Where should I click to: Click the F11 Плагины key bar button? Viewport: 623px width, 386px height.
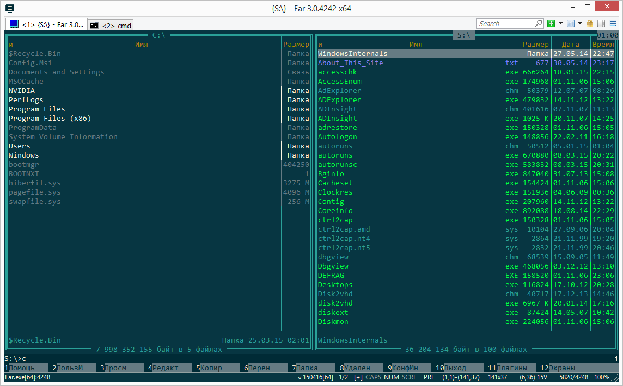pyautogui.click(x=511, y=368)
